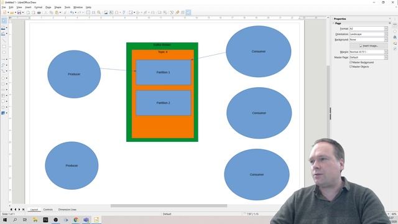Pick the Connectors tool
Image resolution: width=398 pixels, height=224 pixels.
point(3,71)
